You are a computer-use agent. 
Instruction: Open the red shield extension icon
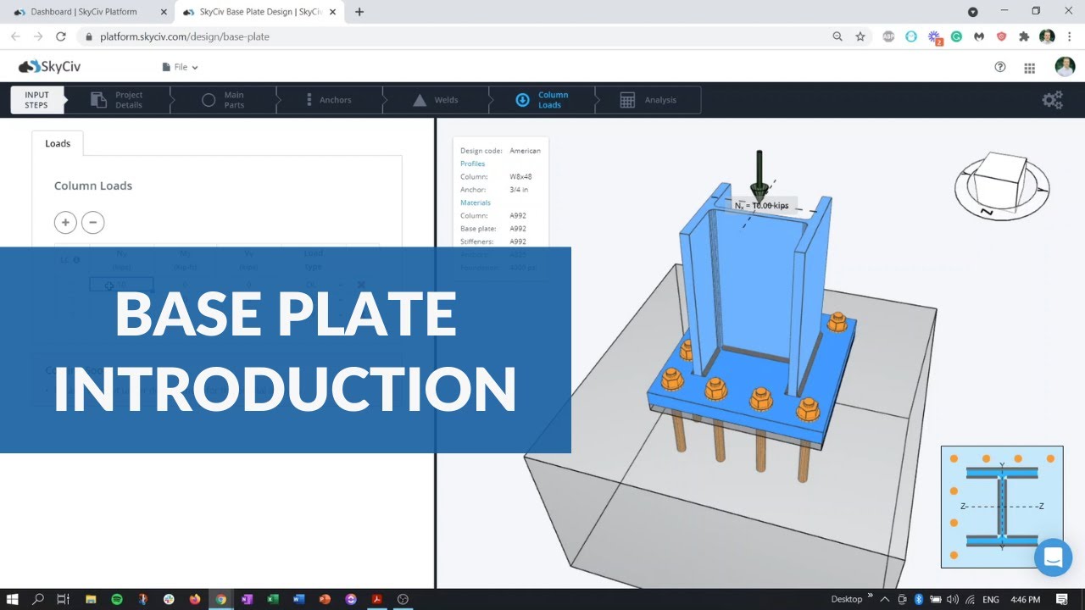1001,36
